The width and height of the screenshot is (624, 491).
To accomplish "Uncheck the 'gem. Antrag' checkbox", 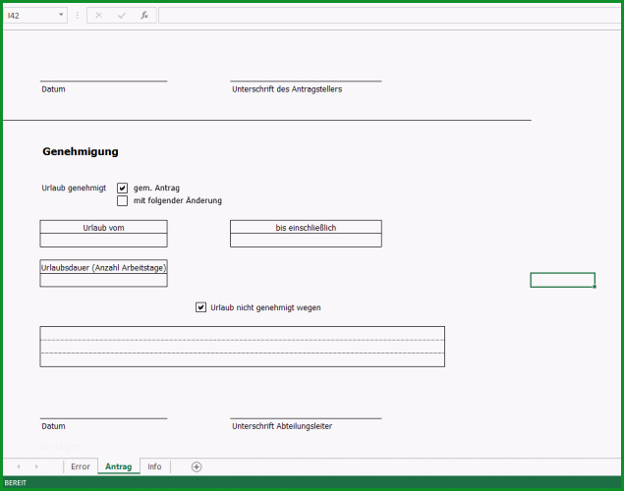I will click(122, 188).
